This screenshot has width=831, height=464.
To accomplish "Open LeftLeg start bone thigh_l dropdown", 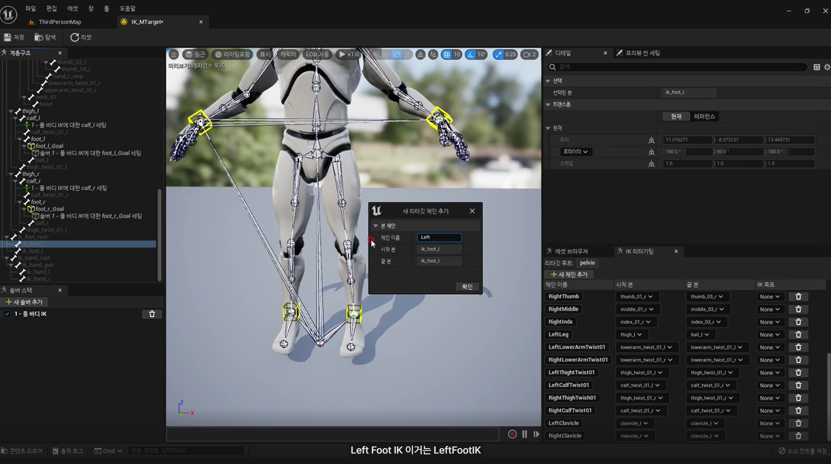I will pyautogui.click(x=631, y=335).
